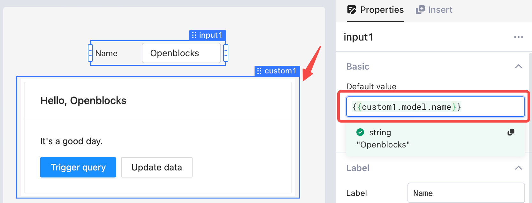Select the custom1 component label tag

click(x=277, y=71)
